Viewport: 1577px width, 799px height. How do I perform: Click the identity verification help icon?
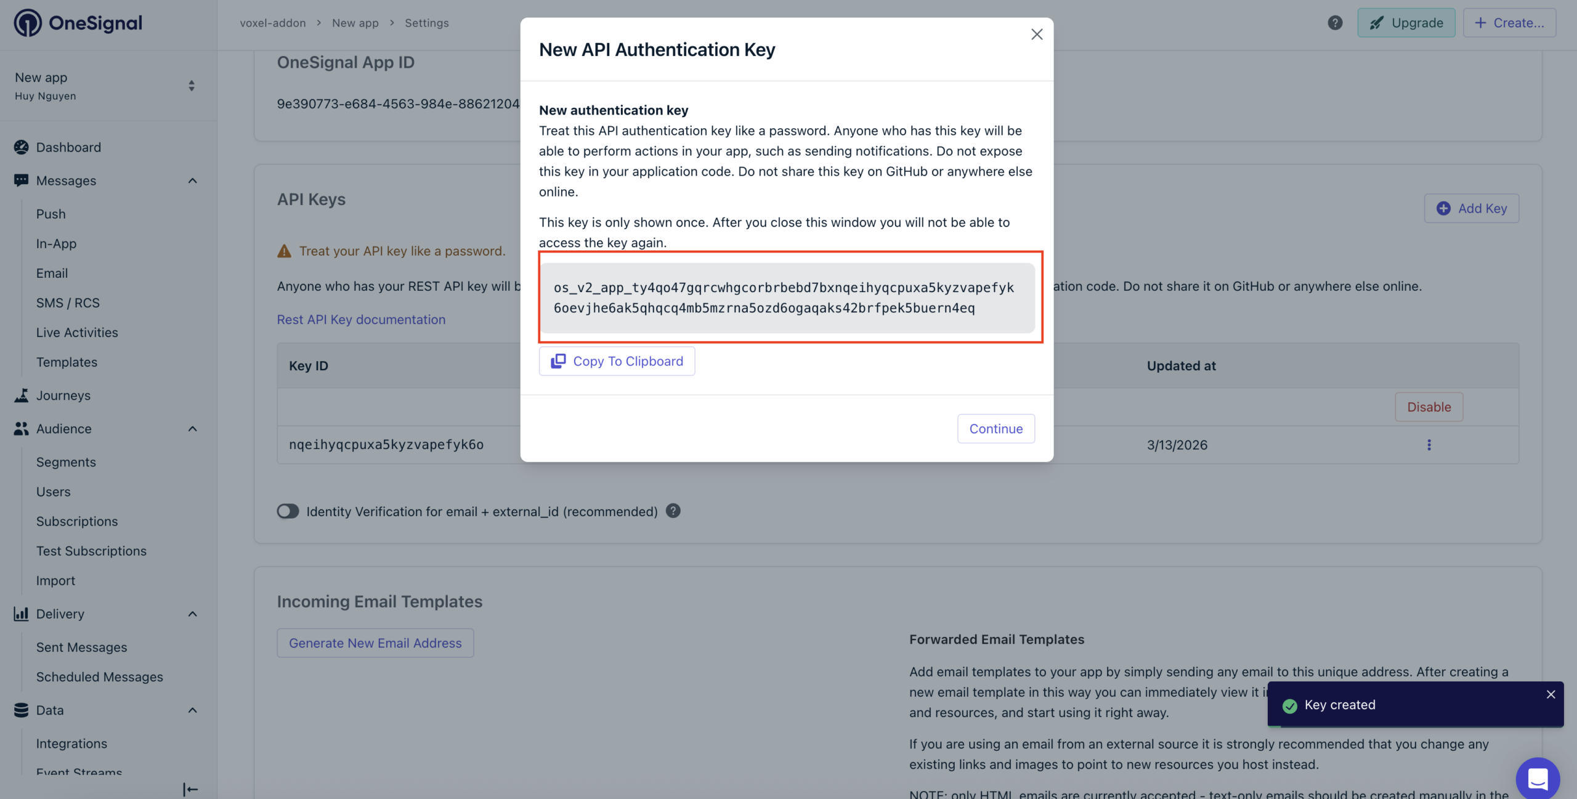(x=673, y=511)
